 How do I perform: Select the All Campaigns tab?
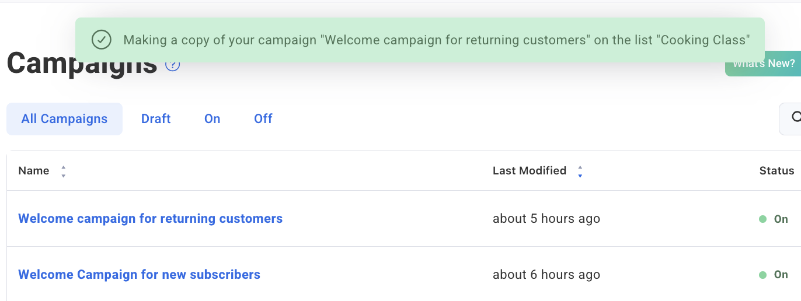(64, 119)
